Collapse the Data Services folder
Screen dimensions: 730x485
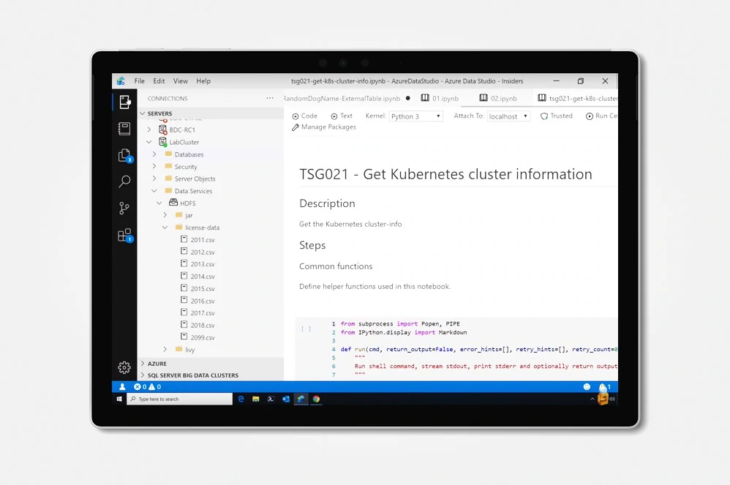154,191
